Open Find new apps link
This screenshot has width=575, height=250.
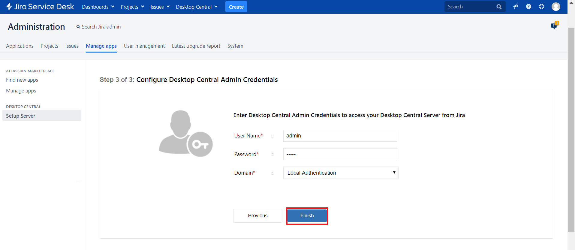click(x=22, y=80)
